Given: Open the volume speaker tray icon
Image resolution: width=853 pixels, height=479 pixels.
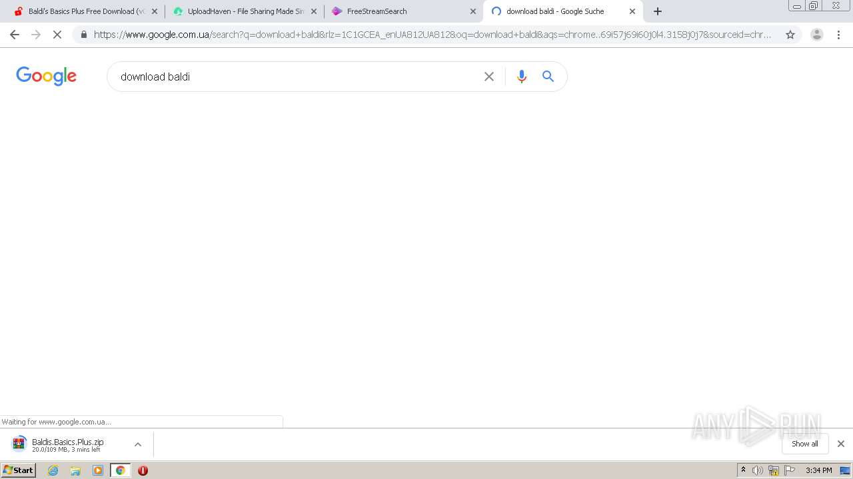Looking at the screenshot, I should pos(758,470).
